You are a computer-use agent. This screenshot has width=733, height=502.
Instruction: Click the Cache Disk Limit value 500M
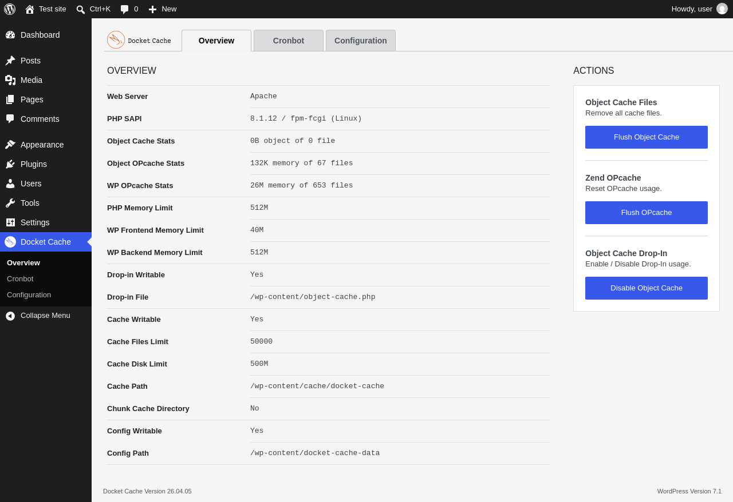[x=259, y=364]
